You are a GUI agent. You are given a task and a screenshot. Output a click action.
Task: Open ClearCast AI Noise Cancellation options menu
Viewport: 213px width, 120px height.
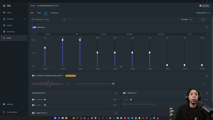(207, 76)
